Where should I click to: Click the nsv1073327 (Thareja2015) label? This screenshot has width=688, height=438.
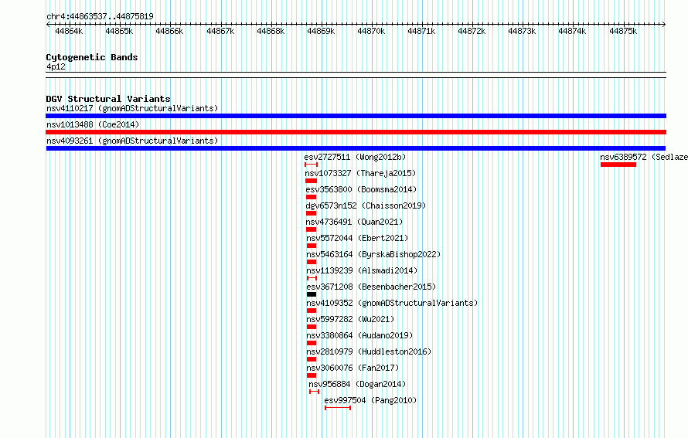coord(360,173)
